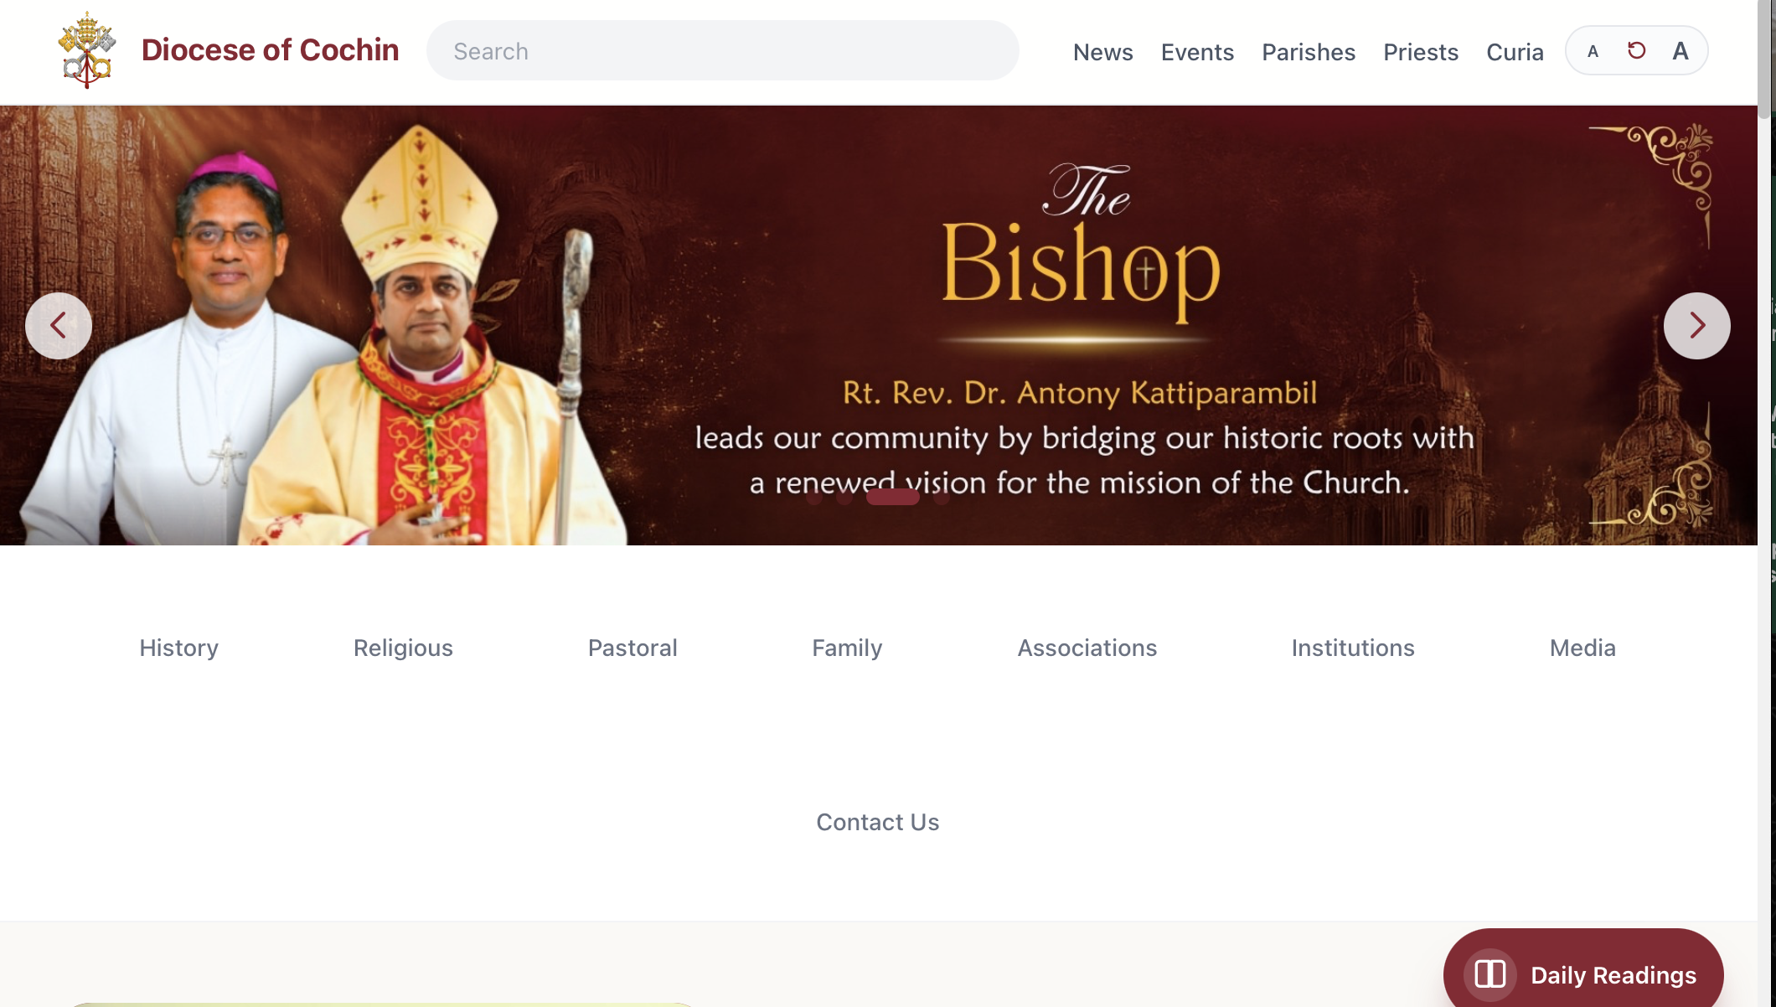Advance to the next banner slide
This screenshot has height=1007, width=1776.
(1696, 325)
